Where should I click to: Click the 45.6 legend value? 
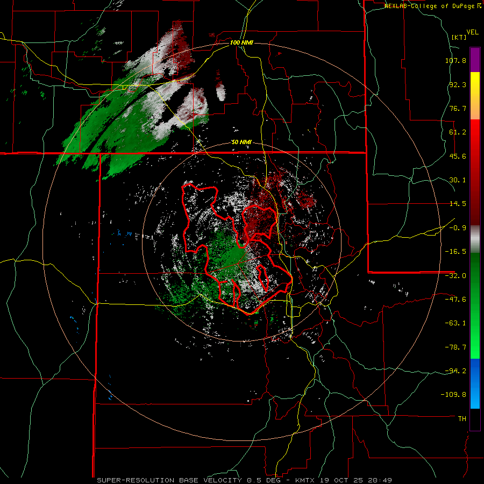point(458,156)
